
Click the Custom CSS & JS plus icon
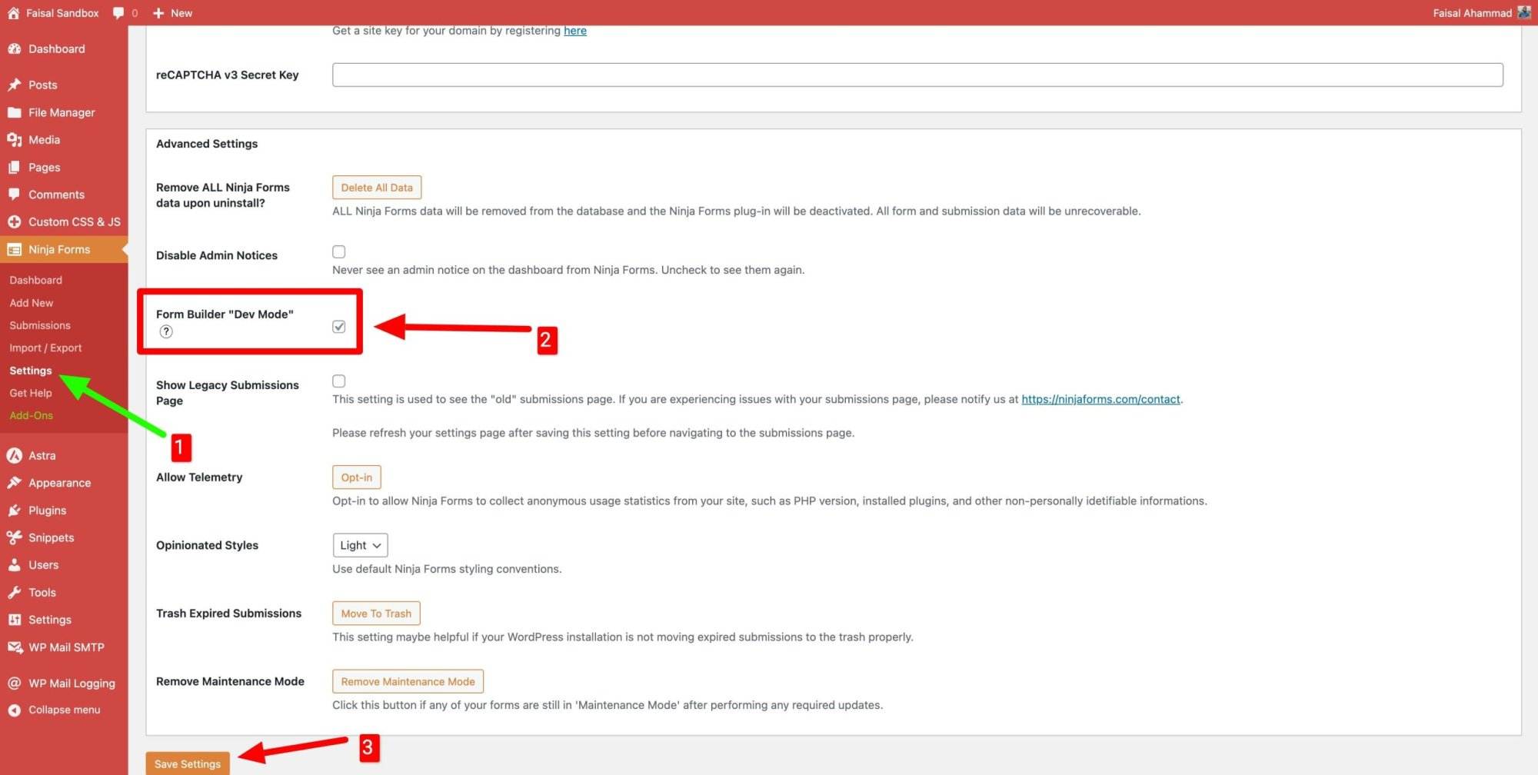[x=14, y=221]
